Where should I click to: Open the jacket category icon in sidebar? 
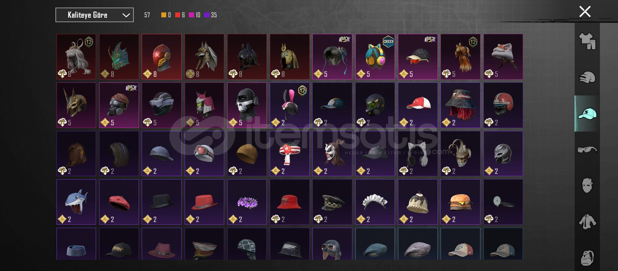tap(587, 222)
